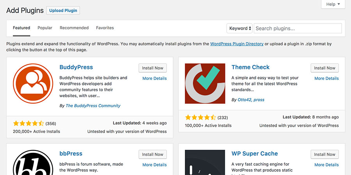
Task: Switch to the Recommended tab
Action: 74,28
